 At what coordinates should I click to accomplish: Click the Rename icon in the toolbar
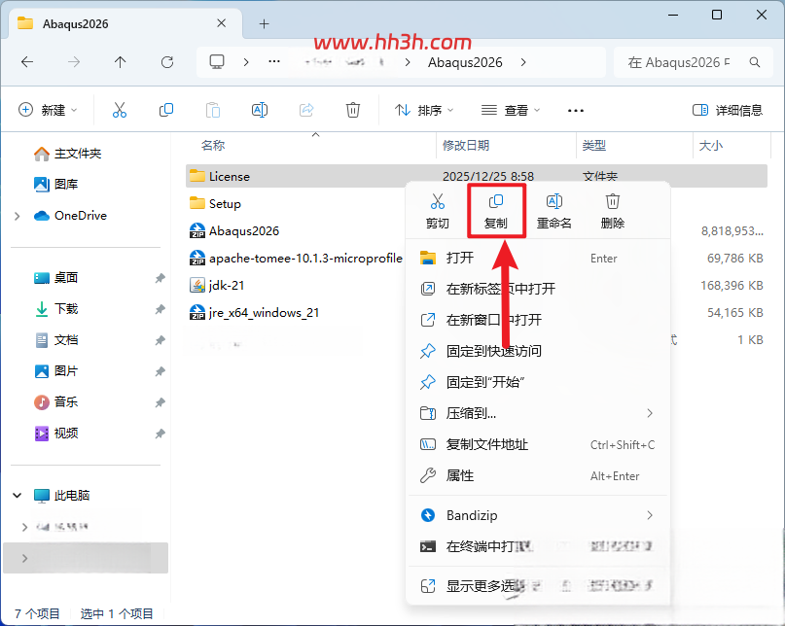coord(260,110)
